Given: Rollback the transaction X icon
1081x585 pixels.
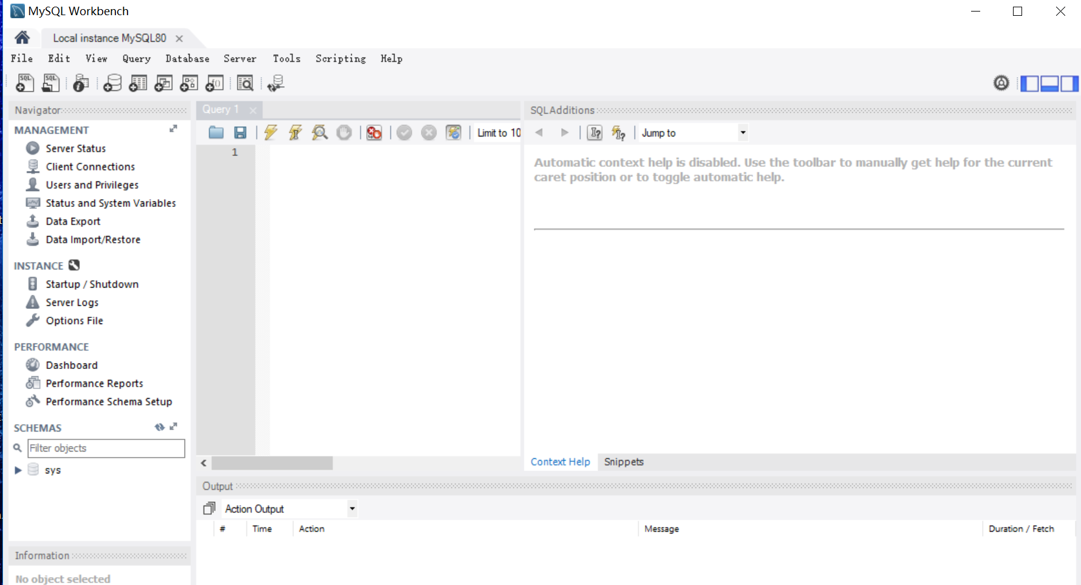Looking at the screenshot, I should (429, 132).
